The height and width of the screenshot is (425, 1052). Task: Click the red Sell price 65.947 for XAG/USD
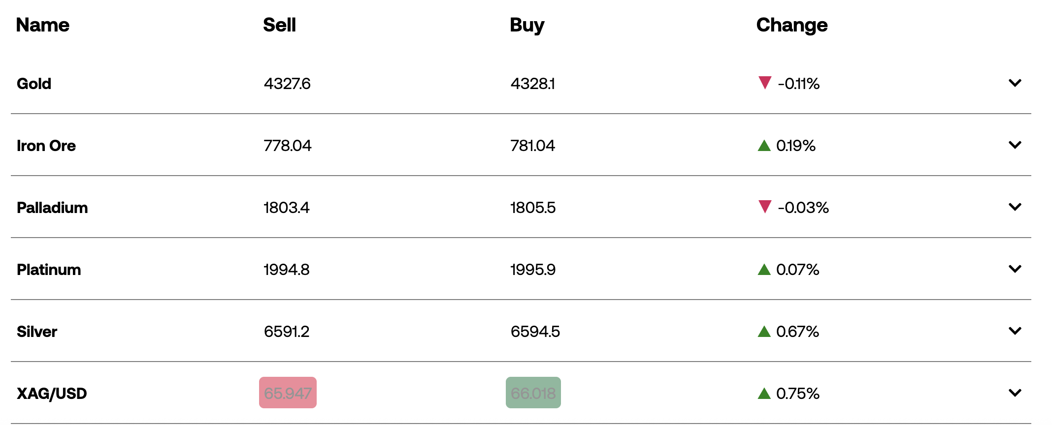click(288, 393)
